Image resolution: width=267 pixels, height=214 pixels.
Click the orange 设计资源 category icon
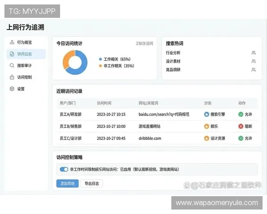[x=206, y=138]
